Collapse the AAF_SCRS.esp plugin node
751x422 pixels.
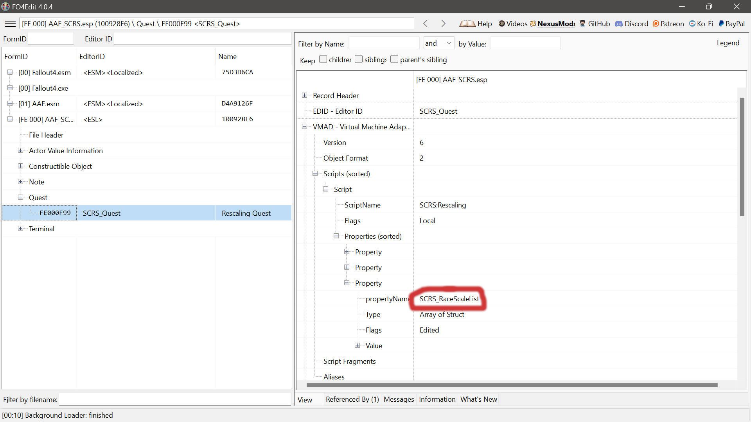(10, 119)
